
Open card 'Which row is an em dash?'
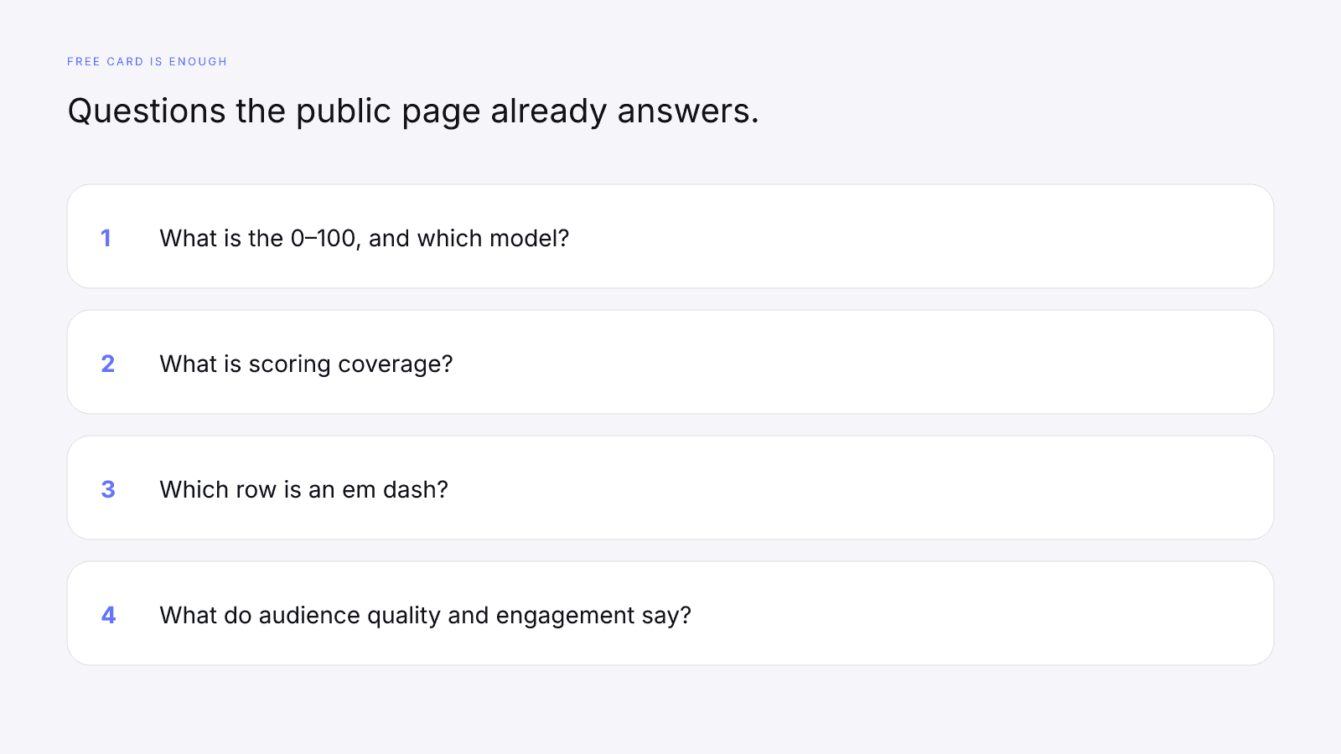coord(670,488)
